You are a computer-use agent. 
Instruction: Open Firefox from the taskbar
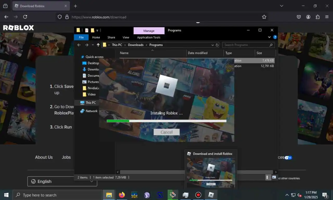tap(121, 195)
